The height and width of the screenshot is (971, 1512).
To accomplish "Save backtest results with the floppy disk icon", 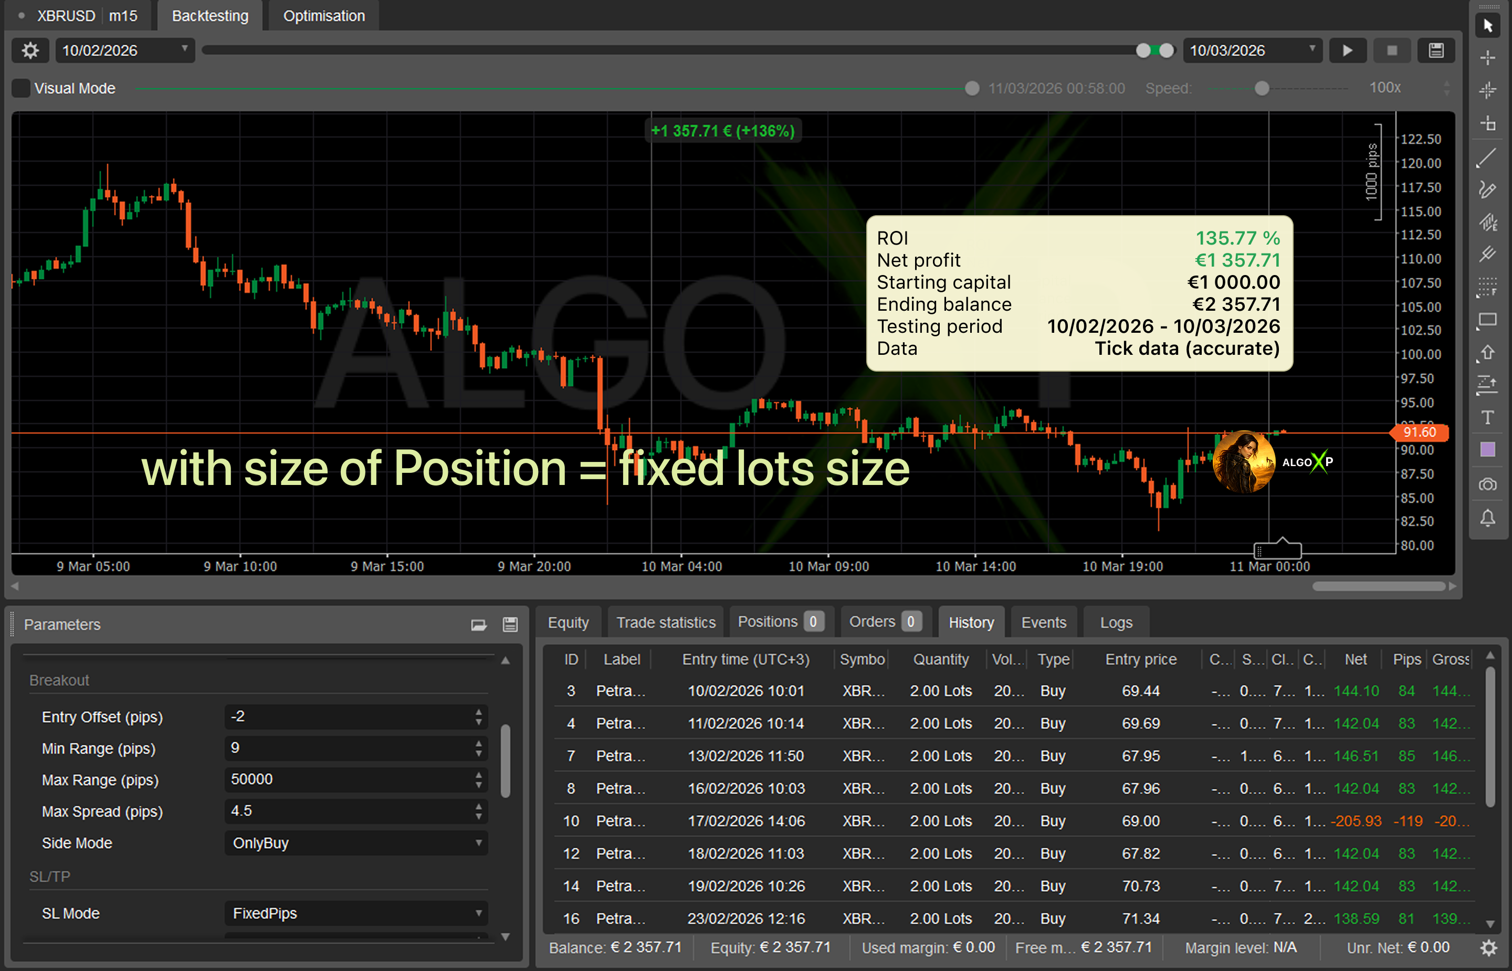I will point(1436,50).
